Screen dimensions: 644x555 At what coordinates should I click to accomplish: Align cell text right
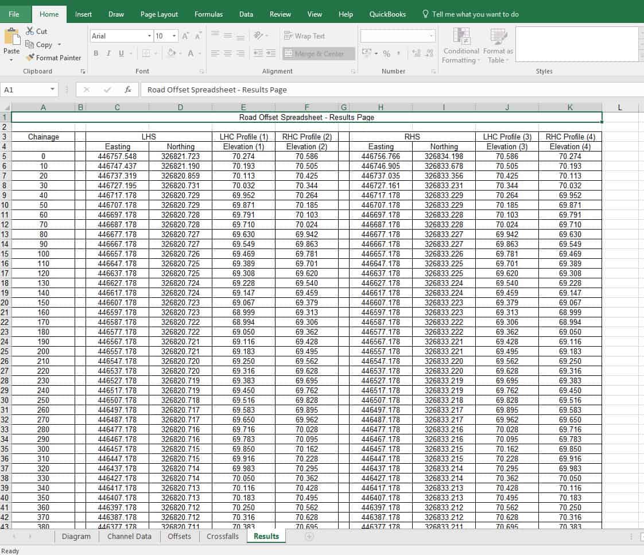(240, 53)
